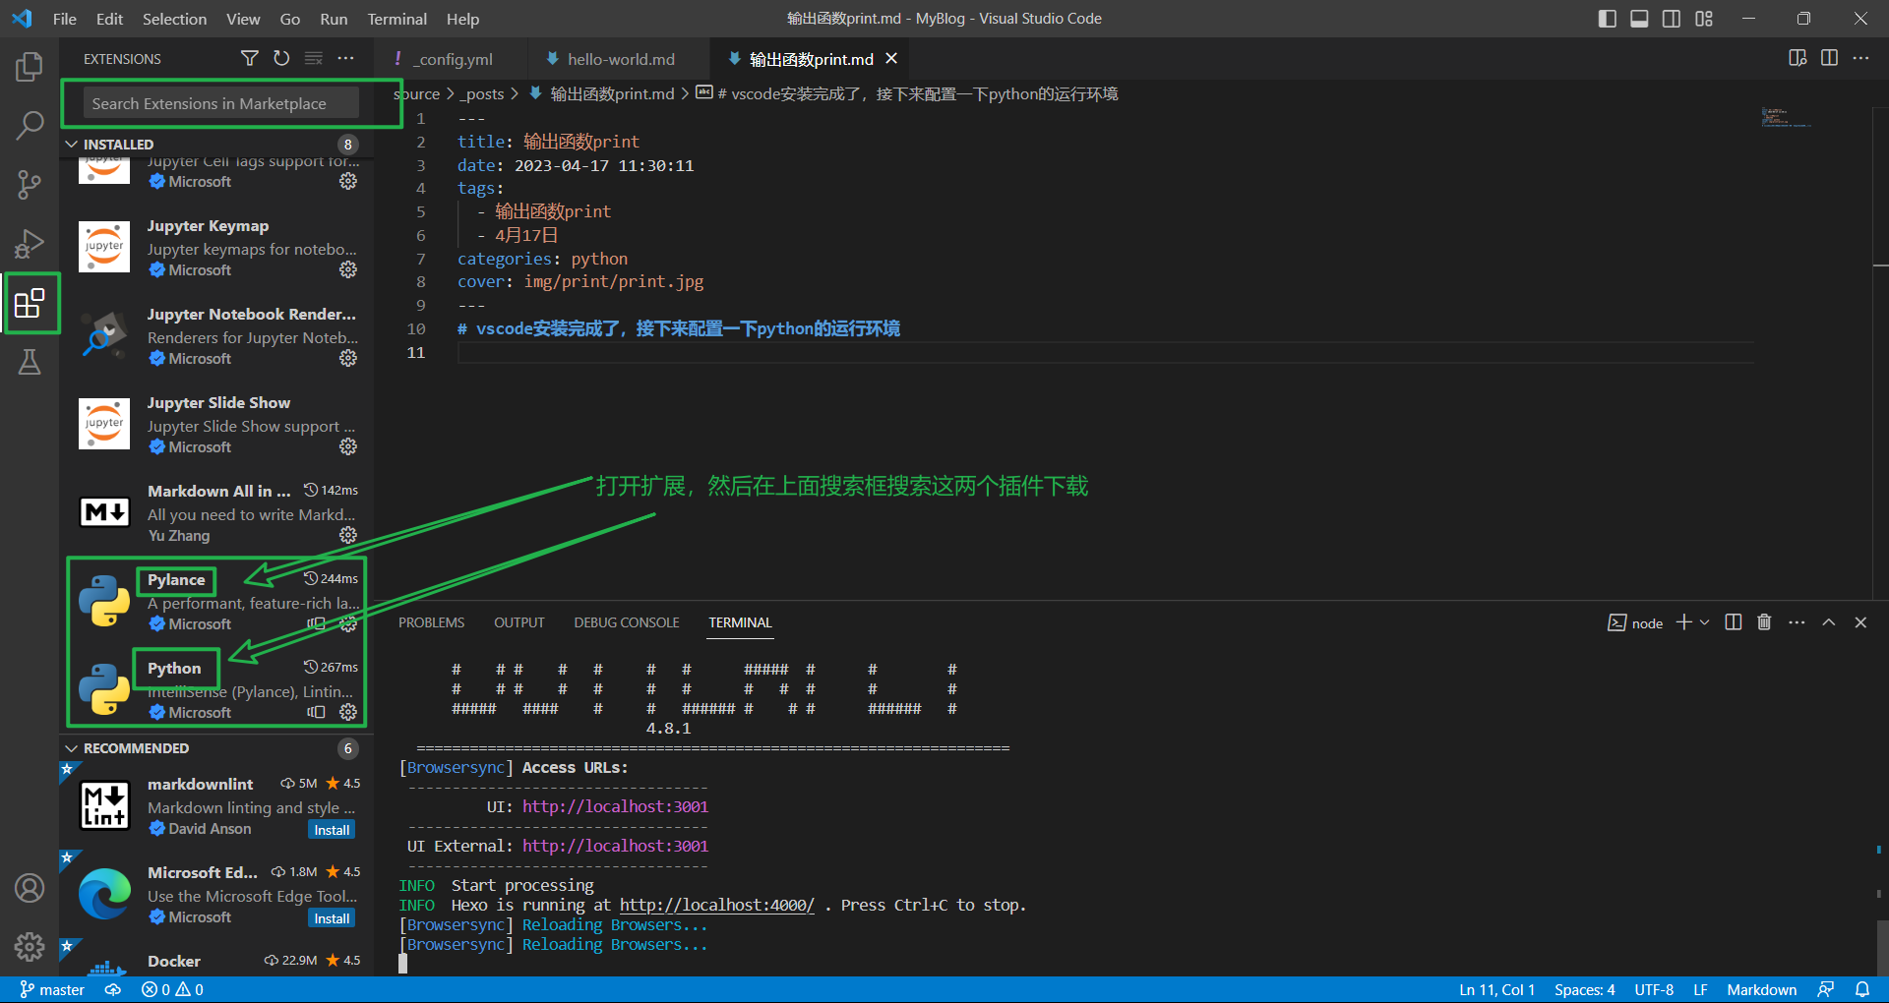The image size is (1889, 1003).
Task: Open the new terminal launch profile dropdown
Action: point(1705,622)
